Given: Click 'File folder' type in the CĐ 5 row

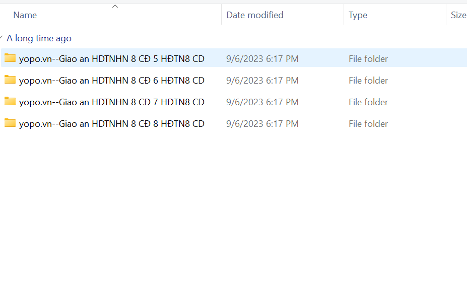Looking at the screenshot, I should point(368,59).
